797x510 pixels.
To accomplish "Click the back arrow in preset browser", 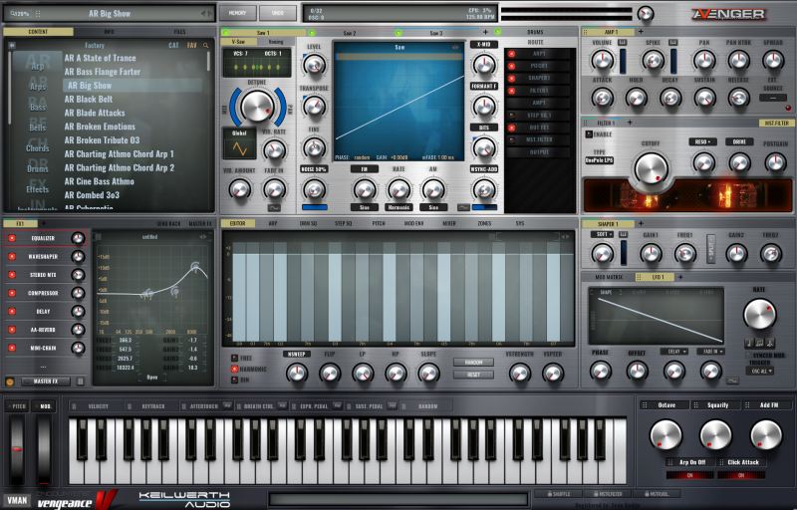I will pyautogui.click(x=12, y=45).
